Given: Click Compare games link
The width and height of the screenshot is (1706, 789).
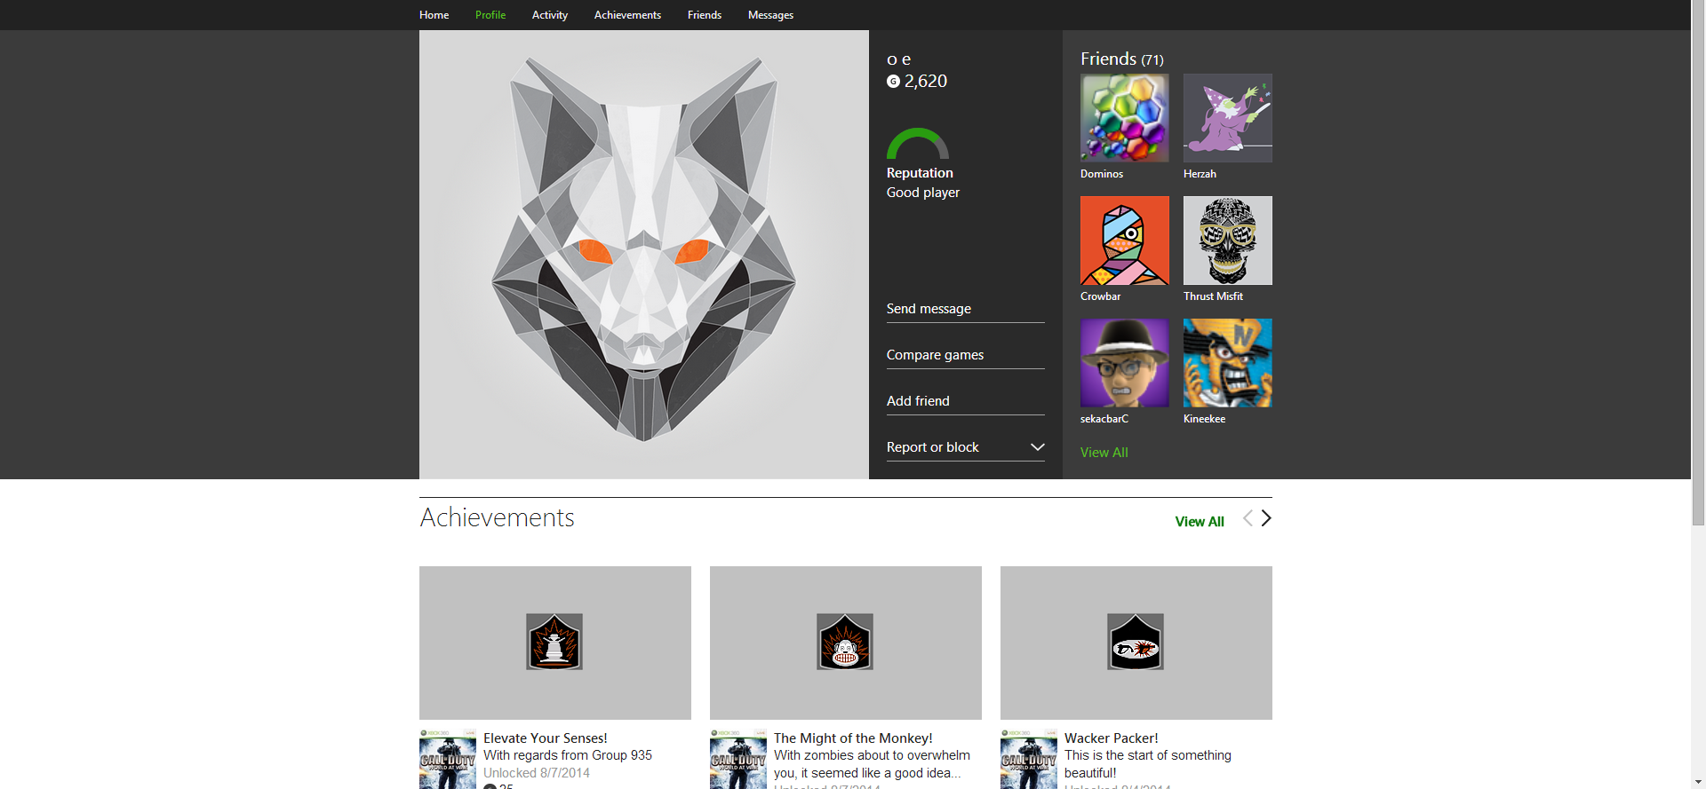Looking at the screenshot, I should pyautogui.click(x=966, y=355).
